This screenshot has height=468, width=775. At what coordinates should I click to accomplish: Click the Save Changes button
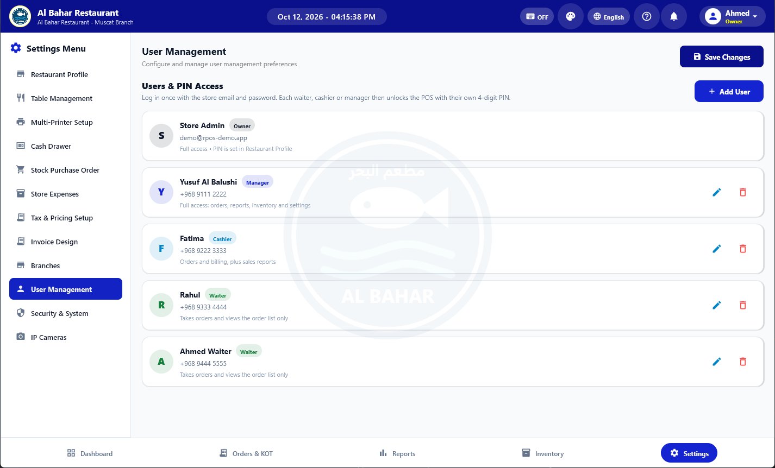[x=722, y=56]
